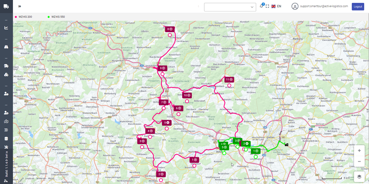Click the bottom sidebar icon below build label
The height and width of the screenshot is (184, 369).
6,181
